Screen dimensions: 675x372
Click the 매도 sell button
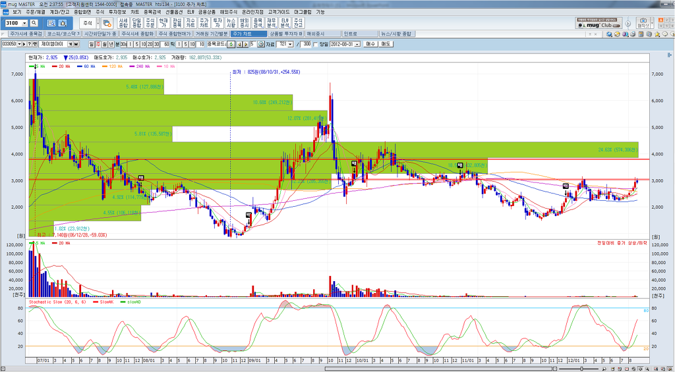[385, 44]
